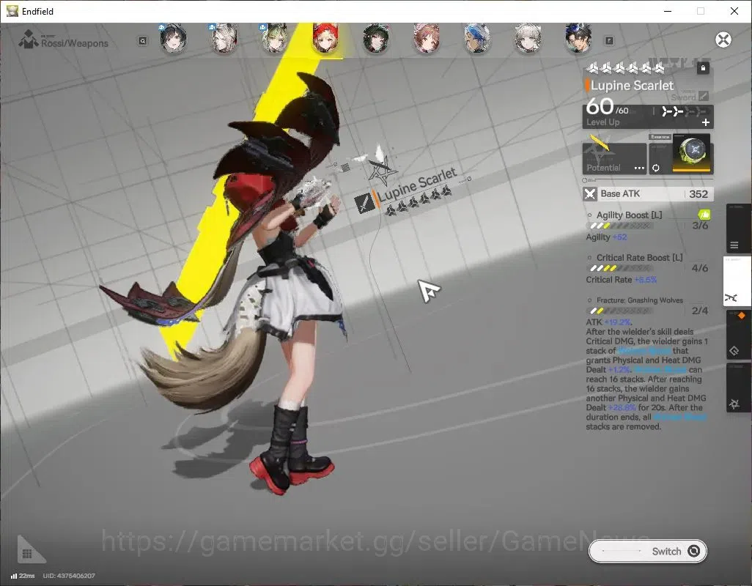This screenshot has width=752, height=586.
Task: Click the Switch weapon button
Action: point(647,551)
